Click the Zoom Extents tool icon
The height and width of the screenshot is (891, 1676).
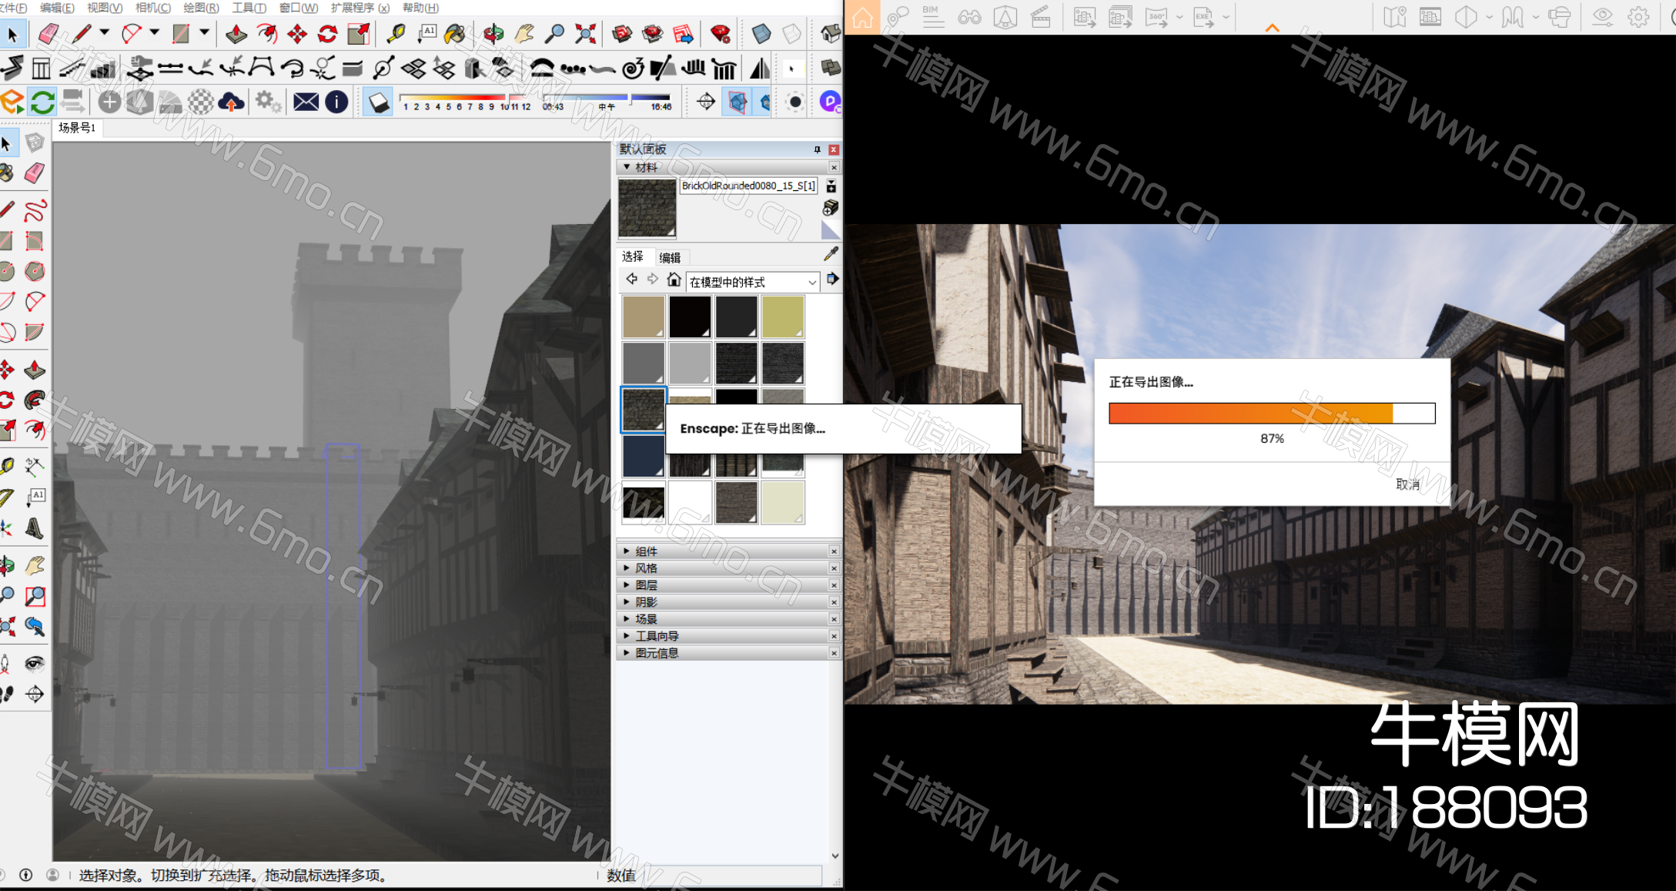[x=585, y=34]
